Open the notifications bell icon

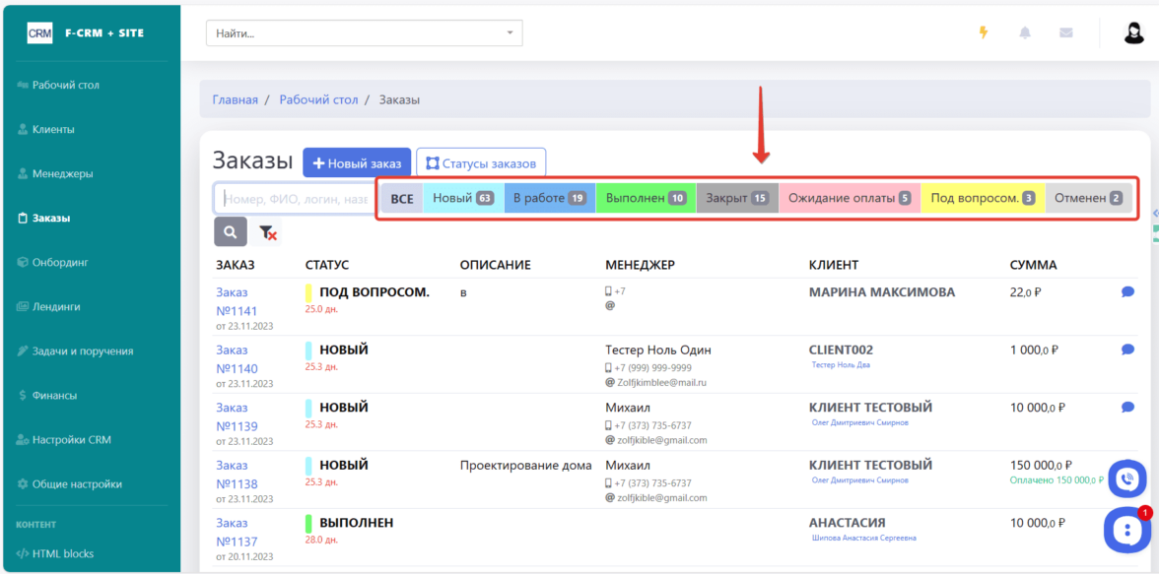(x=1025, y=33)
